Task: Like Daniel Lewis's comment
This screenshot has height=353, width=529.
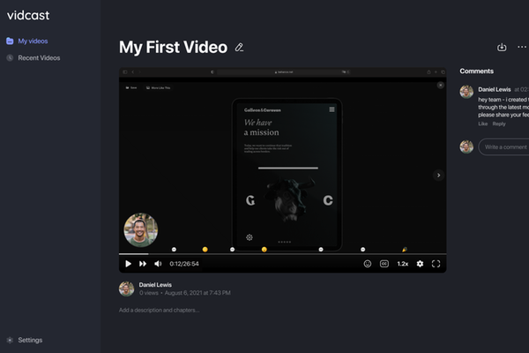Action: point(483,124)
